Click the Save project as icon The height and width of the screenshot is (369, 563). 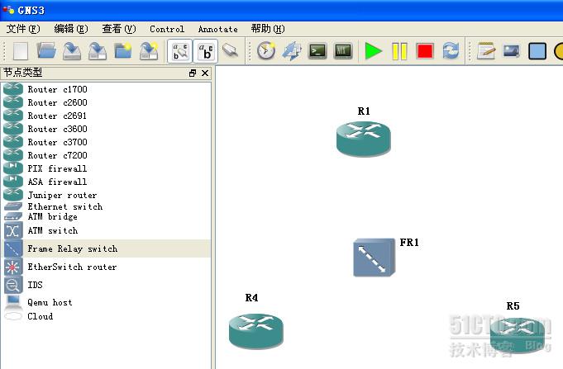(98, 51)
